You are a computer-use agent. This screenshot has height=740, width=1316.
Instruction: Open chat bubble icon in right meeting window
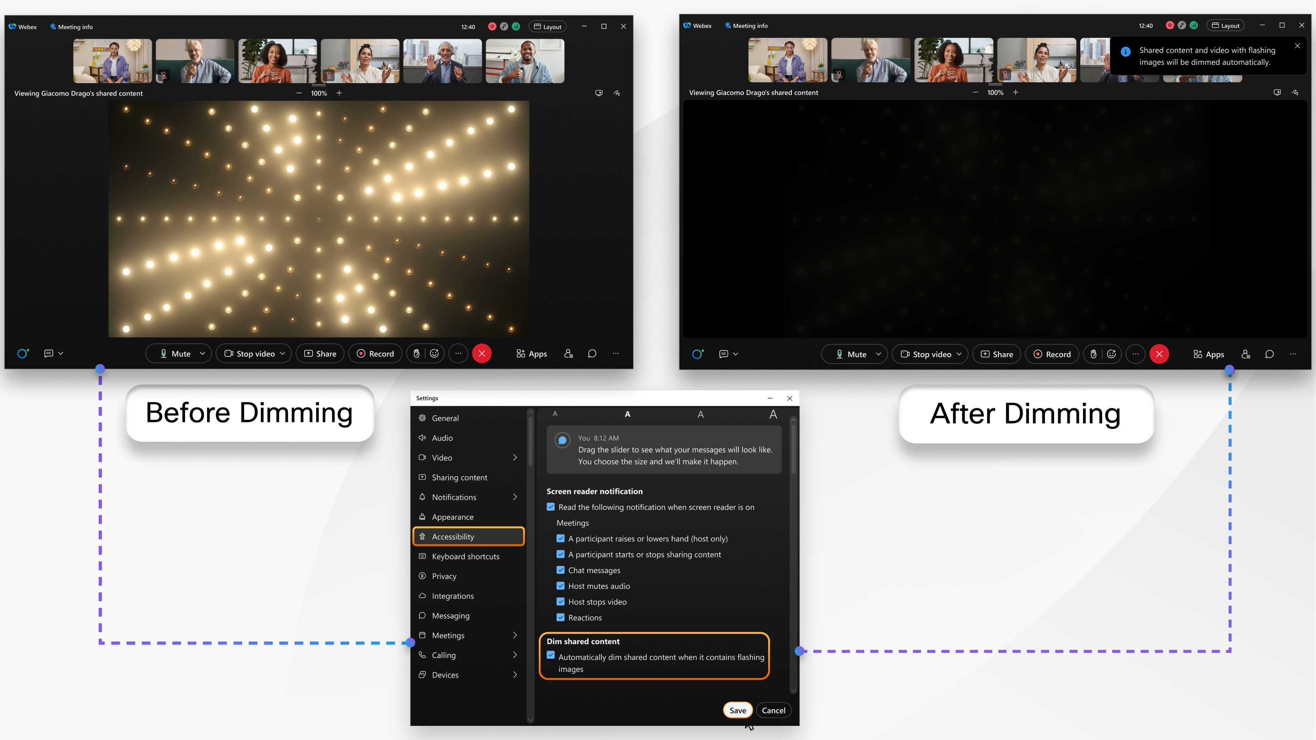[x=1269, y=354]
